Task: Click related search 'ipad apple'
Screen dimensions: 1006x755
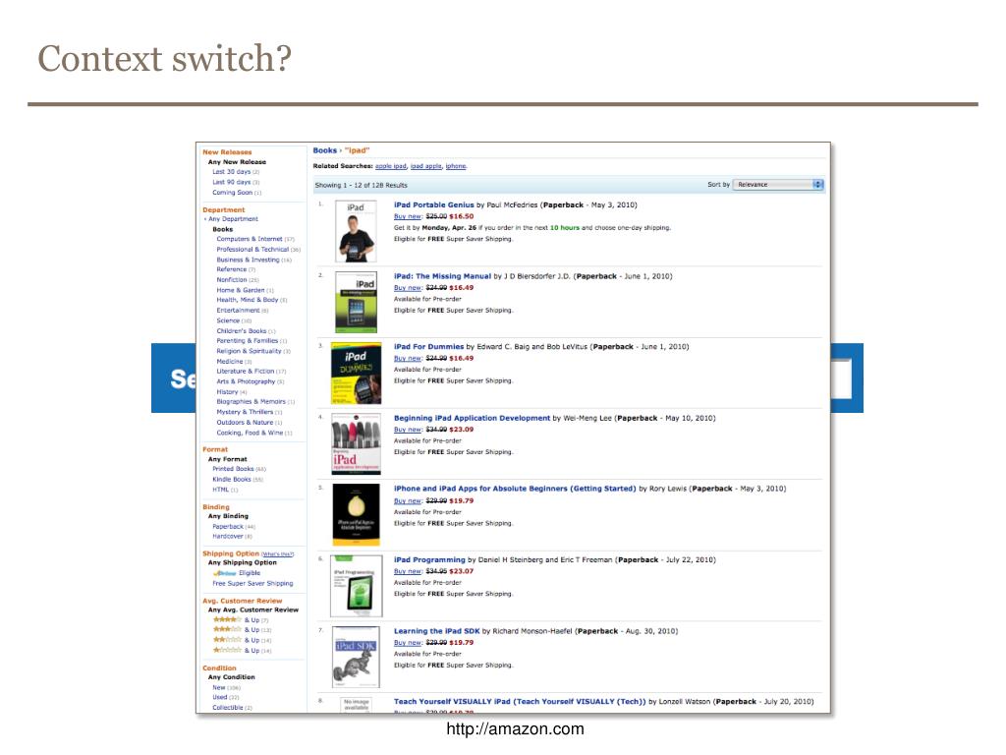Action: pyautogui.click(x=426, y=166)
